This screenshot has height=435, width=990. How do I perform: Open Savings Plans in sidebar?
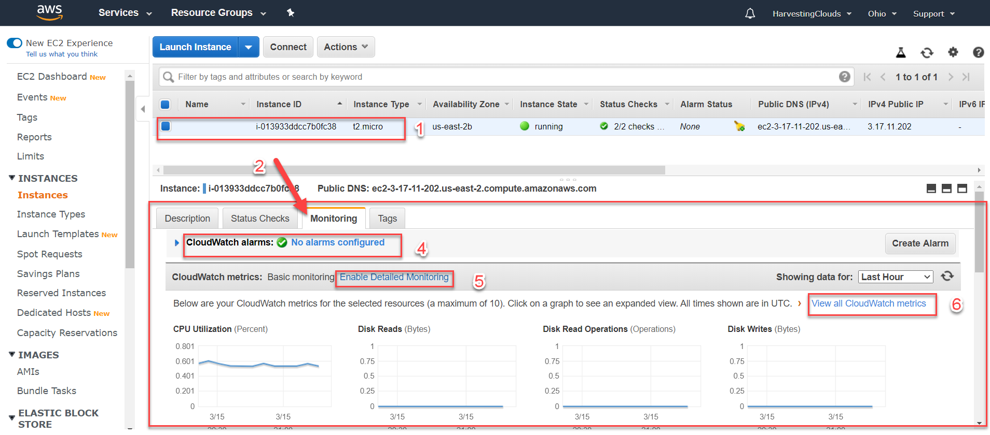pyautogui.click(x=48, y=274)
